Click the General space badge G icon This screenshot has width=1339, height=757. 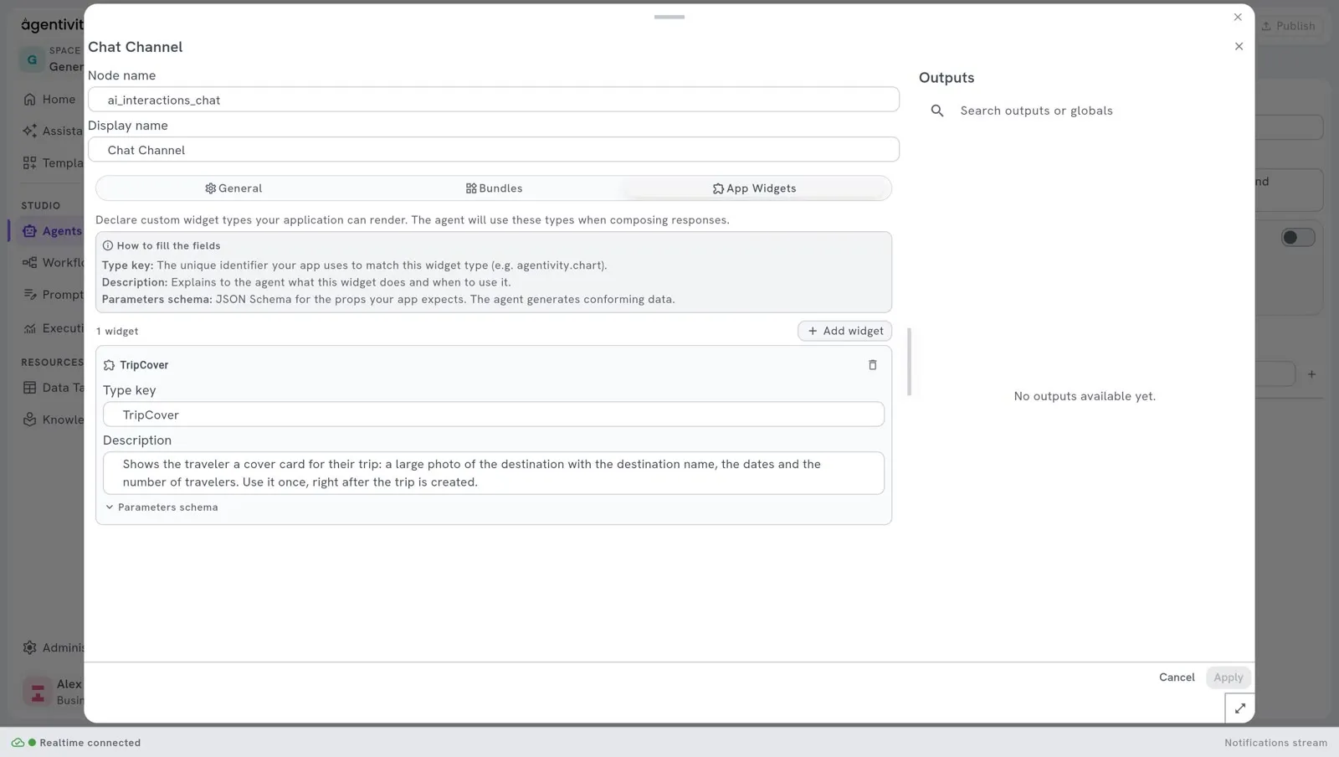[x=32, y=59]
